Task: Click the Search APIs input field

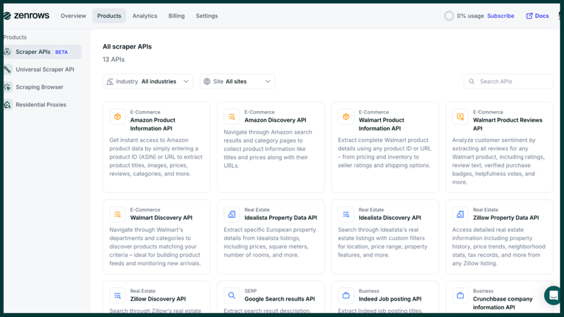Action: coord(508,82)
